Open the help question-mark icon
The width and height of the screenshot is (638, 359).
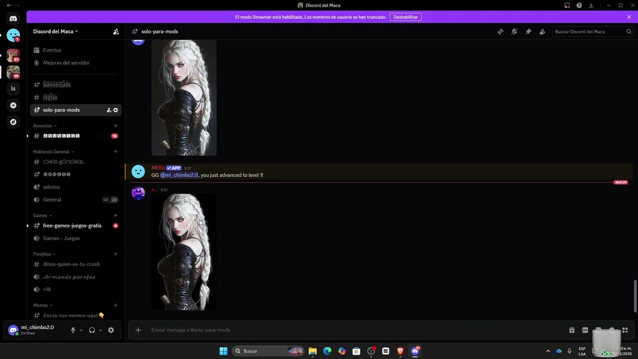[579, 5]
